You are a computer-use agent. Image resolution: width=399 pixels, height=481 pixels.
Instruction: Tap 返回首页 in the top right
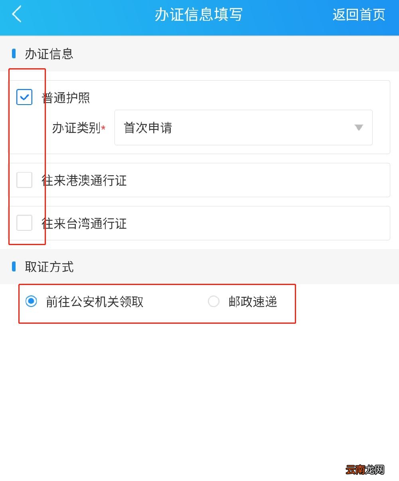(358, 15)
